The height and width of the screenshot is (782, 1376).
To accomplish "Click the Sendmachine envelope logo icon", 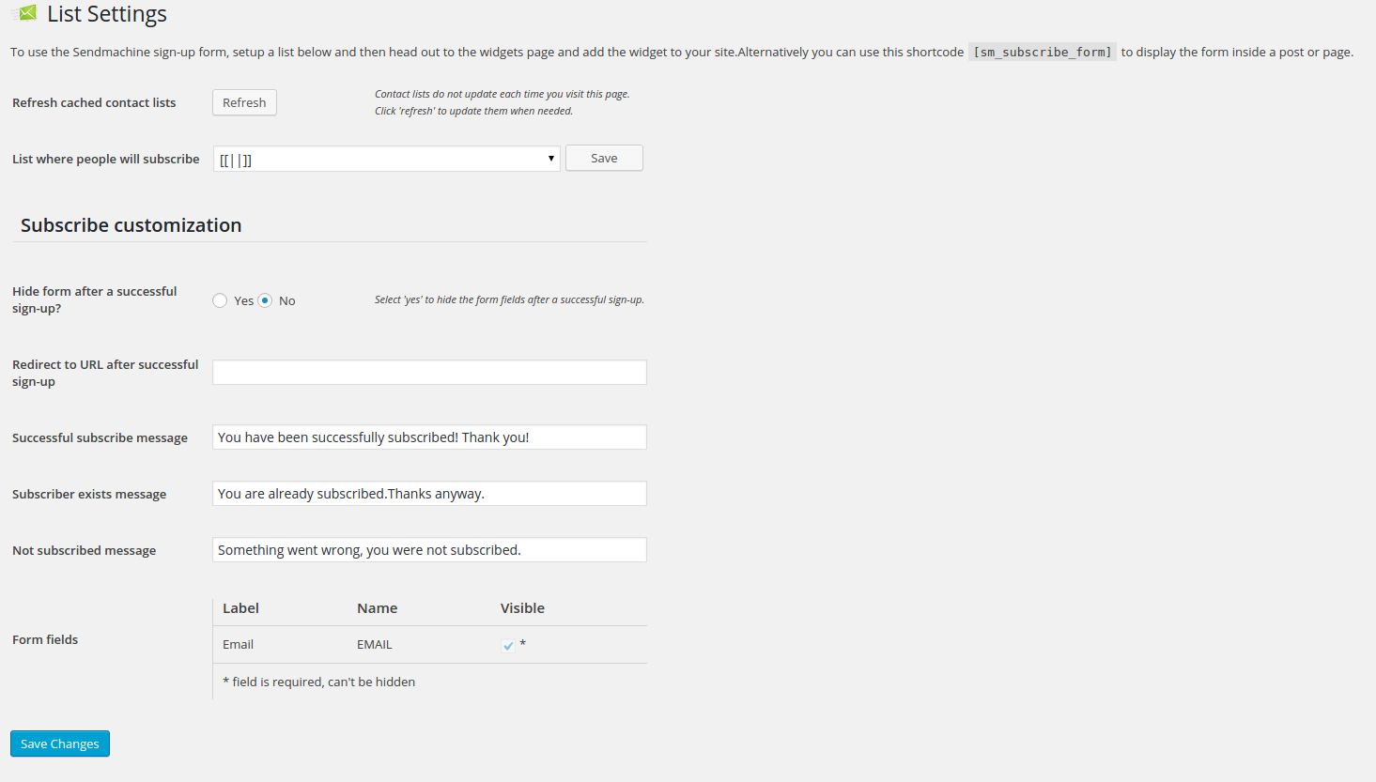I will 25,13.
